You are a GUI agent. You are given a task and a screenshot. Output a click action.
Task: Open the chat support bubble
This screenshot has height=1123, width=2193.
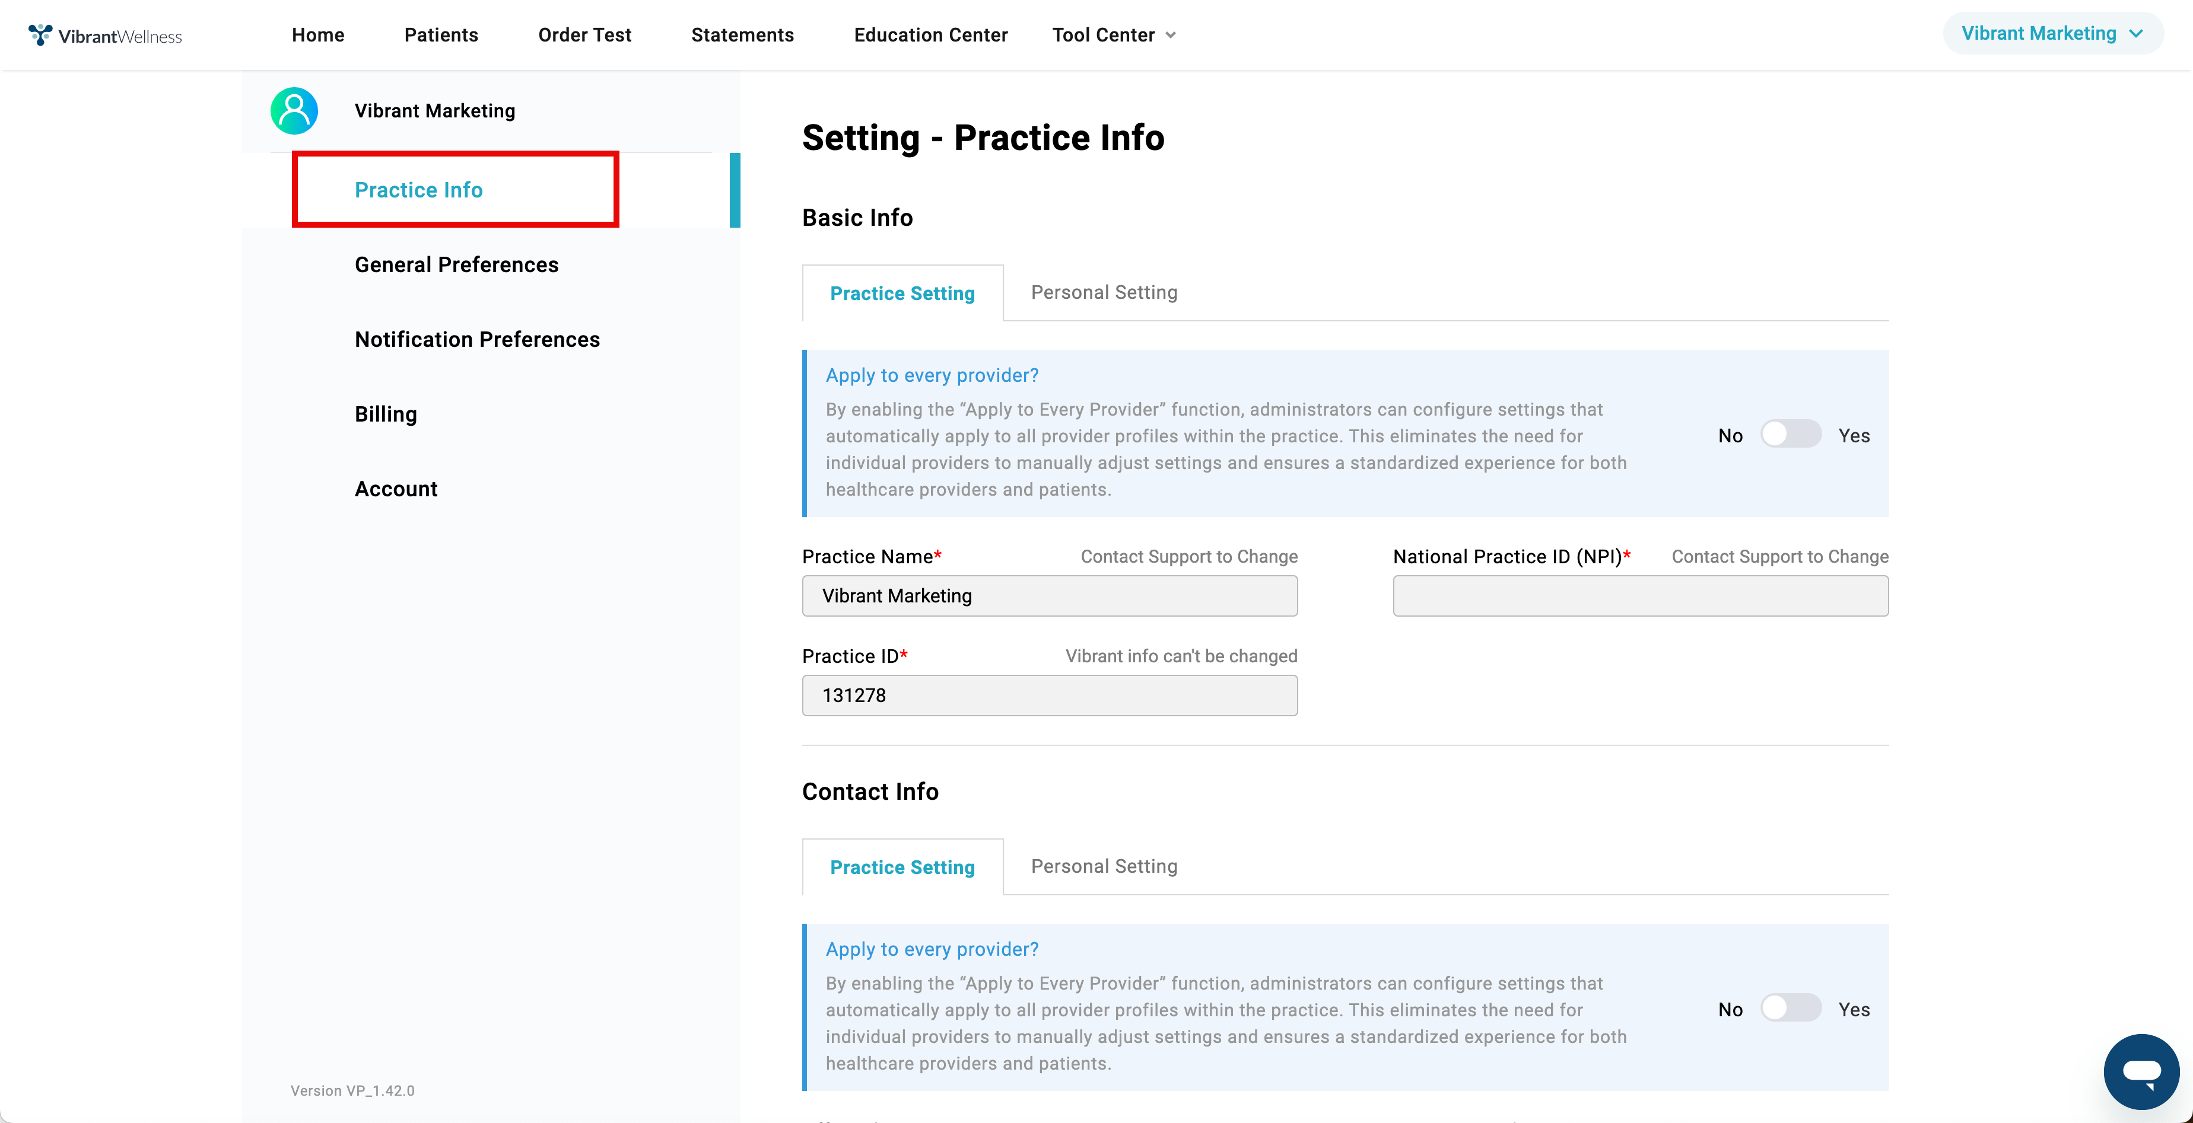click(x=2141, y=1071)
